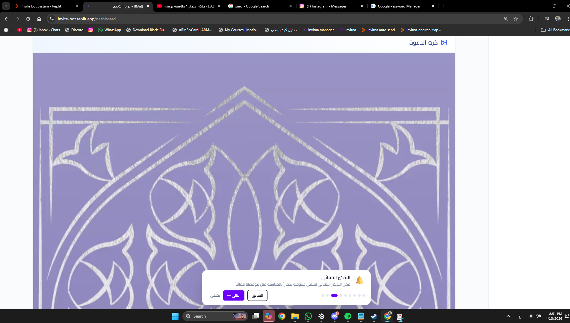570x323 pixels.
Task: Open Spotify from the taskbar
Action: pyautogui.click(x=347, y=316)
